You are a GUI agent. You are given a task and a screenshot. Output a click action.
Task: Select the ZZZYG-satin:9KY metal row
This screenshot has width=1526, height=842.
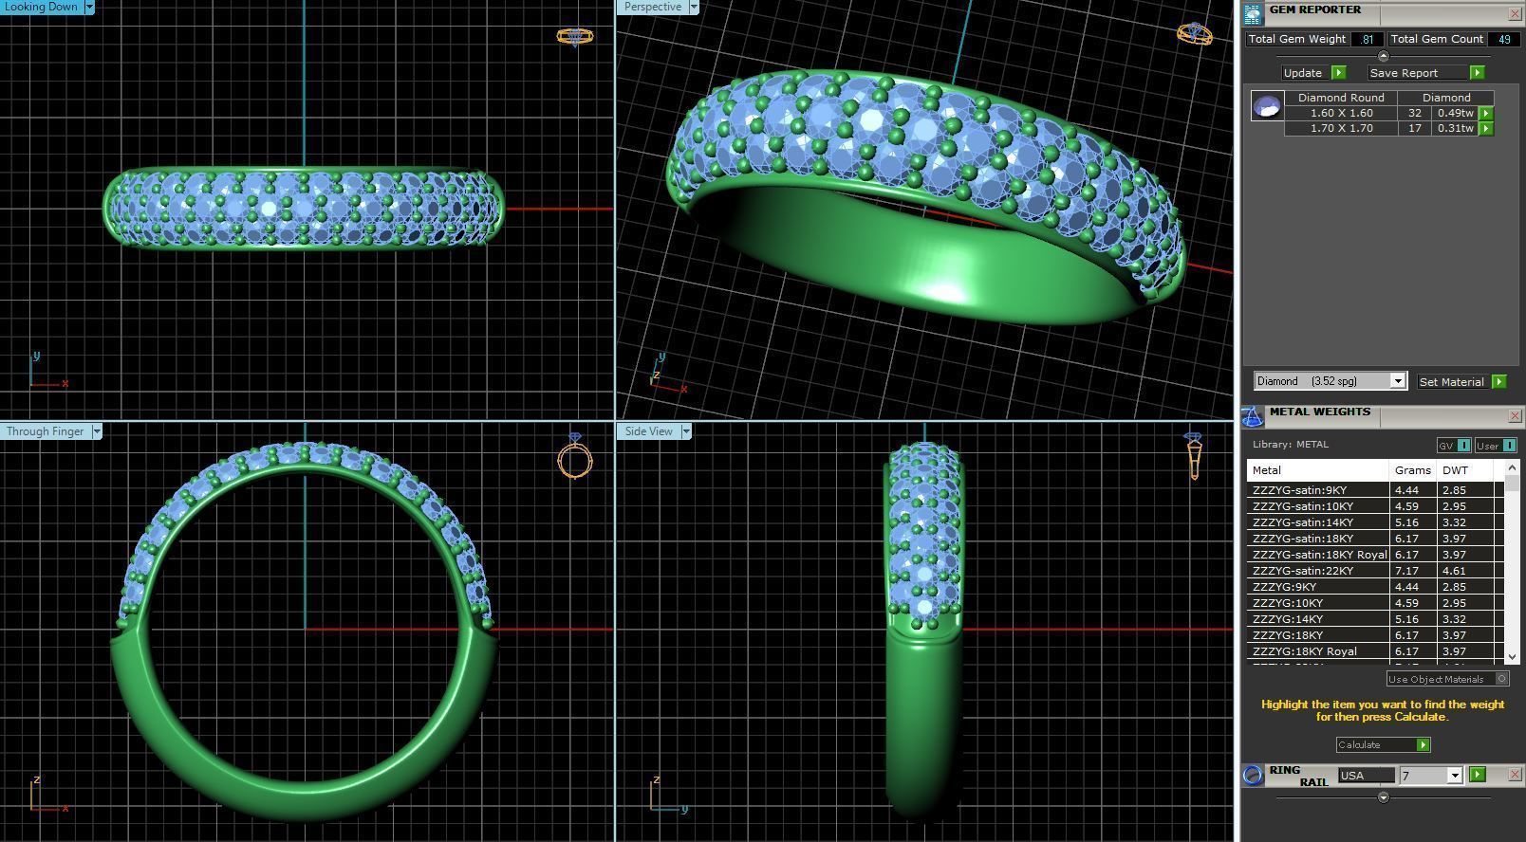point(1375,490)
